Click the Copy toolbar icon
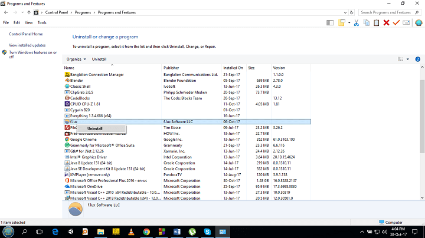Image resolution: width=425 pixels, height=238 pixels. pyautogui.click(x=367, y=23)
